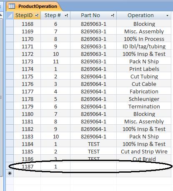
Task: Click the ProductOperation table icon
Action: [x=12, y=6]
